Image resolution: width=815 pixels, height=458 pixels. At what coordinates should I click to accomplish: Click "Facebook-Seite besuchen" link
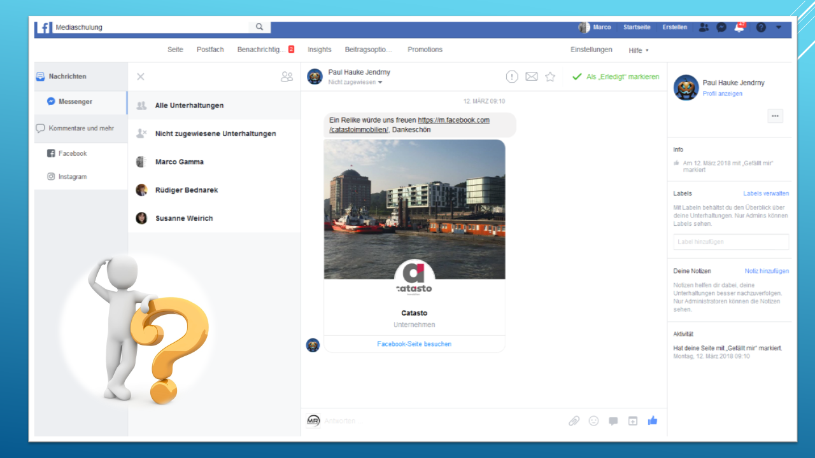click(414, 343)
